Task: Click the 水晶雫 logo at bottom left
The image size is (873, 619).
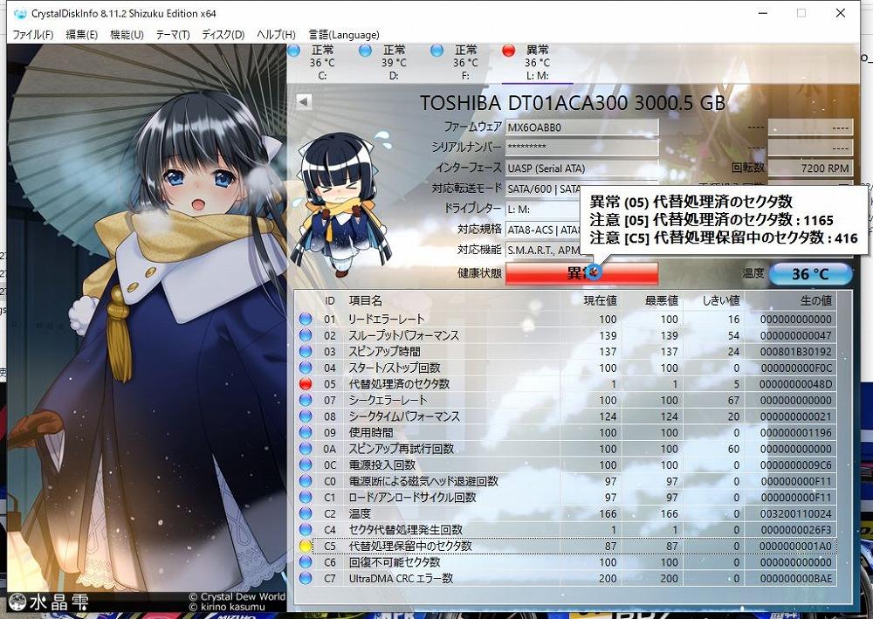Action: coord(50,602)
